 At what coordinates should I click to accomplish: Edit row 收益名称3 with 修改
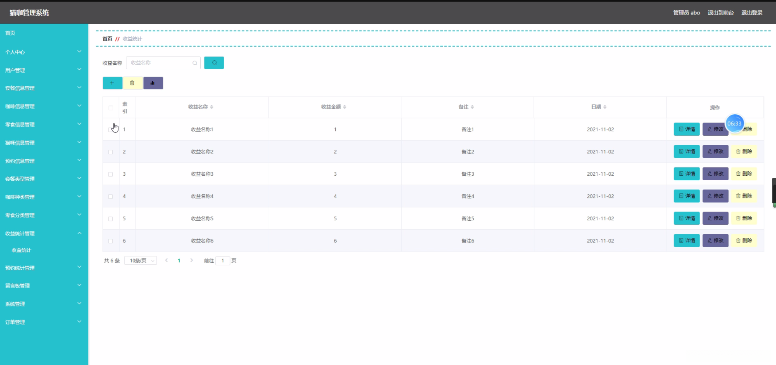(715, 174)
